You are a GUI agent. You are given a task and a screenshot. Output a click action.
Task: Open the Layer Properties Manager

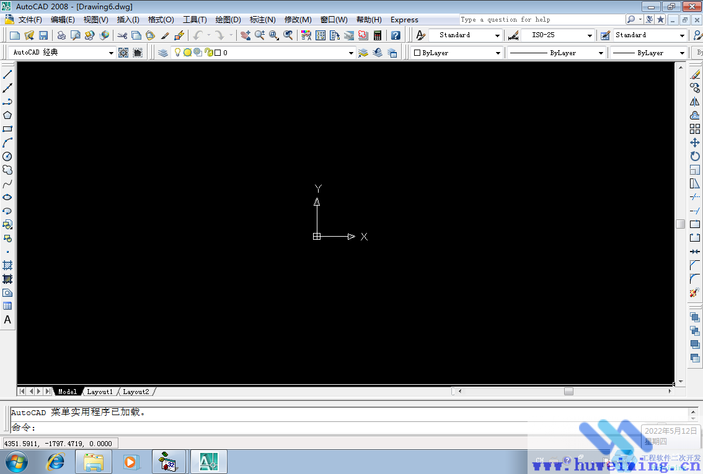pos(163,53)
